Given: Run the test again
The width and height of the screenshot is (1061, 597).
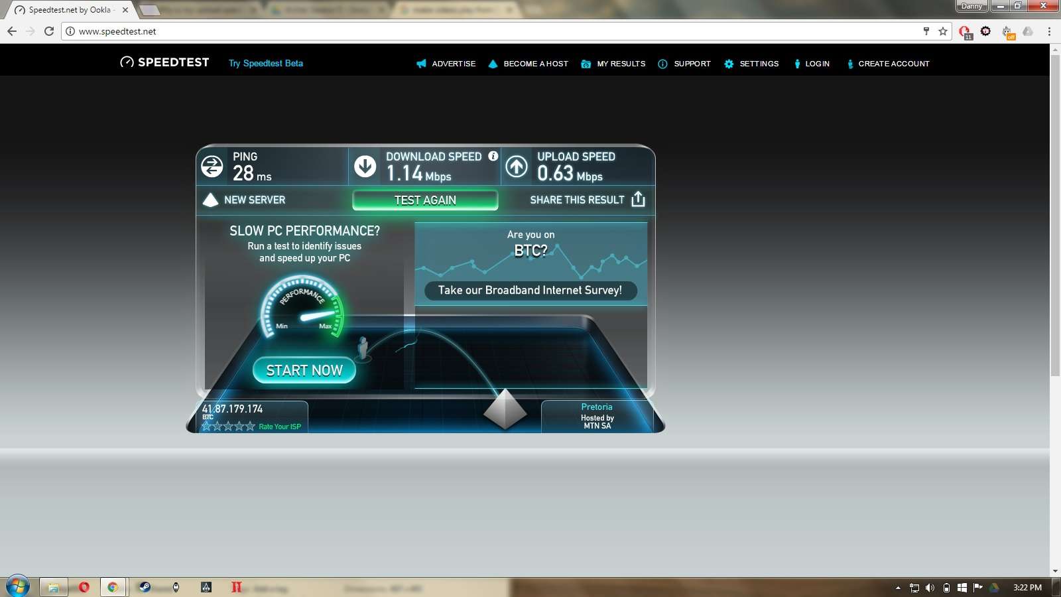Looking at the screenshot, I should pos(425,200).
